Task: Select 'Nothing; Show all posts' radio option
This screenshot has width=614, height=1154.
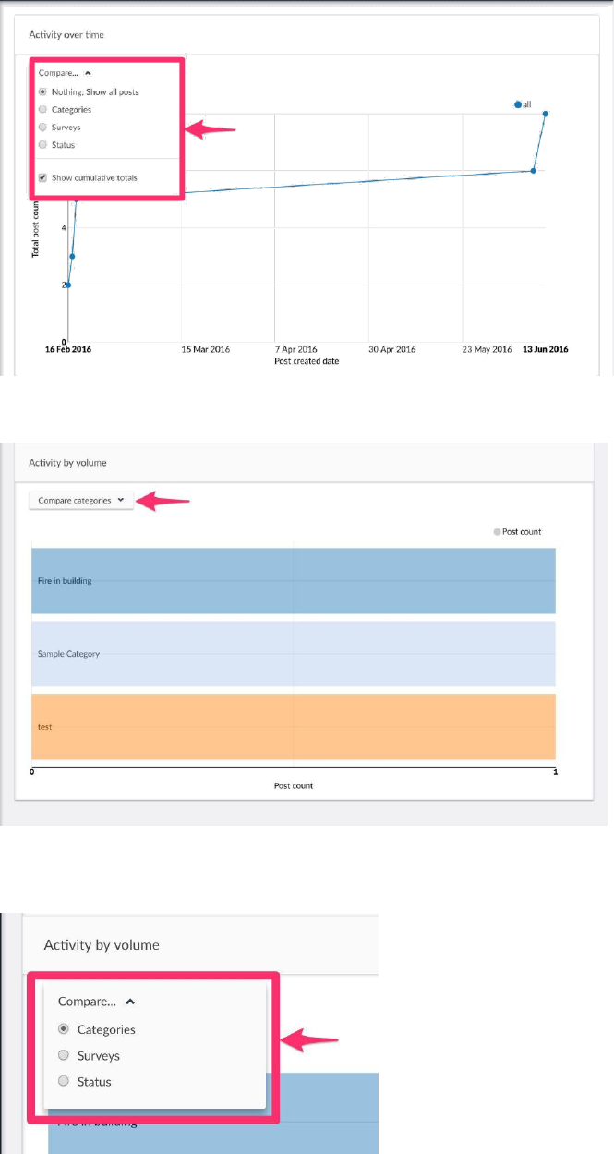Action: point(42,92)
